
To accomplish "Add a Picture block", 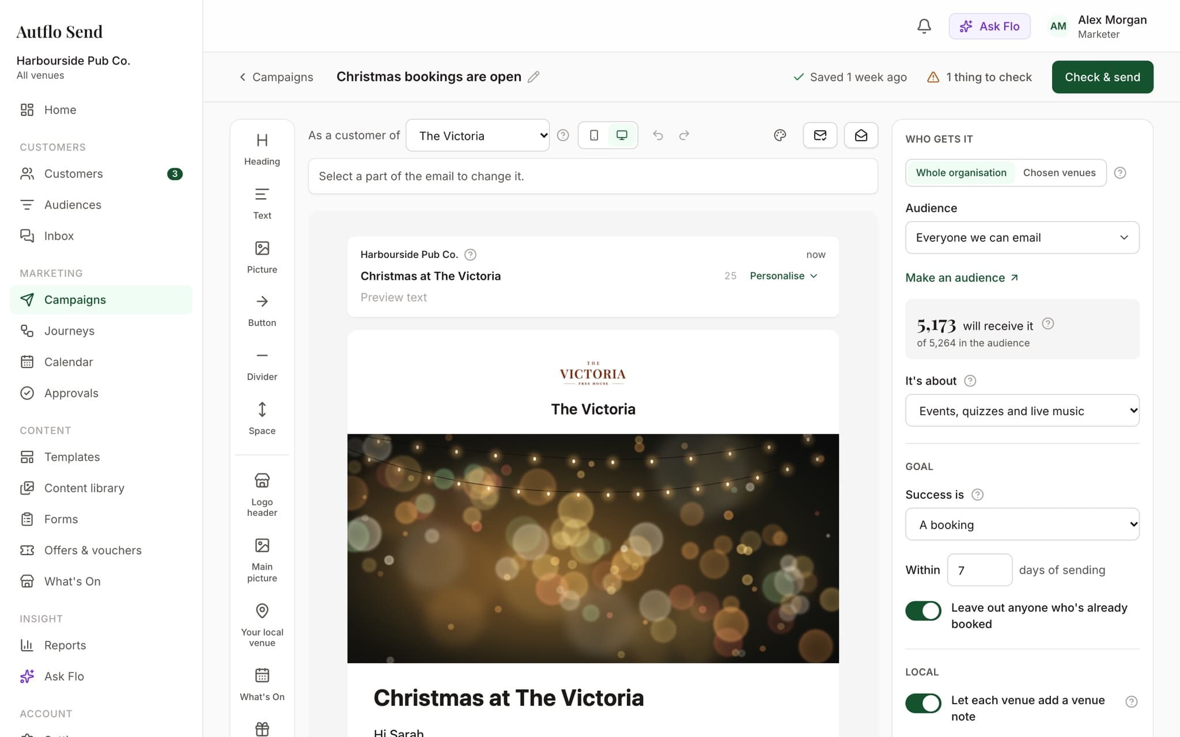I will [x=262, y=257].
